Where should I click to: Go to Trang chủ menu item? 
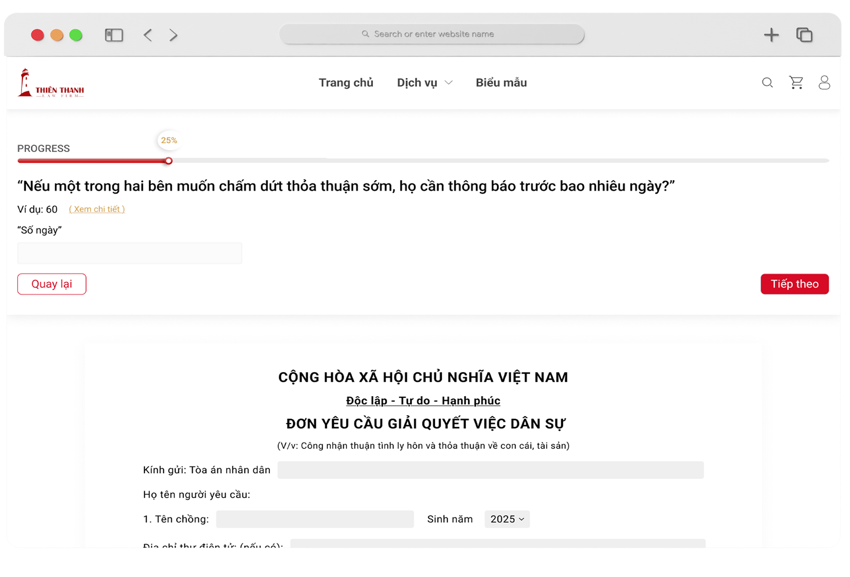(x=346, y=83)
